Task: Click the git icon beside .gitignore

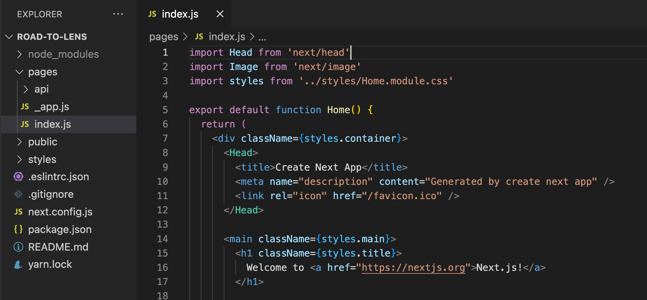Action: pos(18,194)
